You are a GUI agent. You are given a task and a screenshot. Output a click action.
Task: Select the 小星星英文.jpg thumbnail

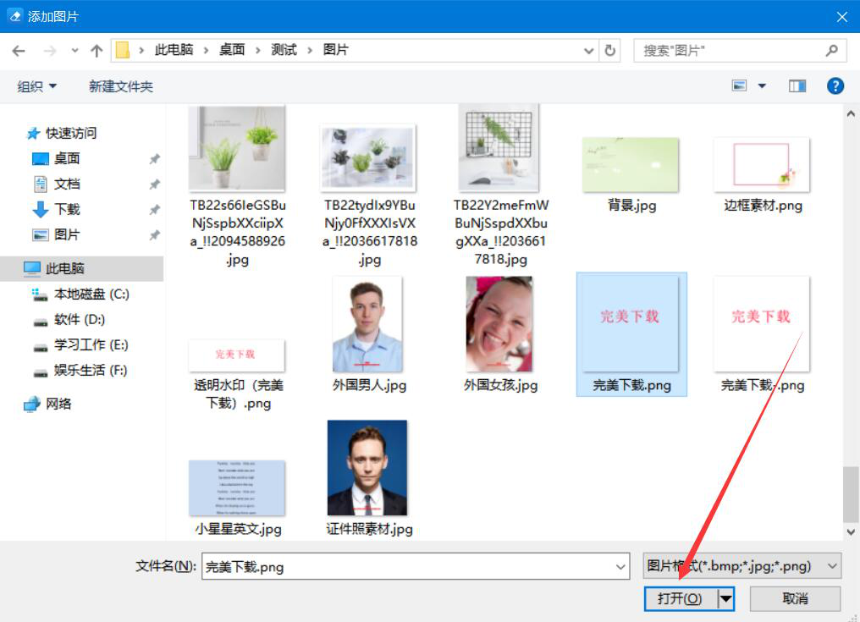[237, 488]
